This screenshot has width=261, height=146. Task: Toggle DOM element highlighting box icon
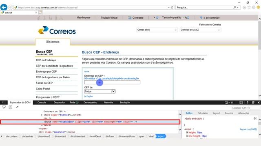coord(11,107)
